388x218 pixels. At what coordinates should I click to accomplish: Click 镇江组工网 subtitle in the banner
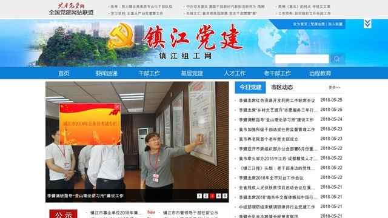[186, 56]
